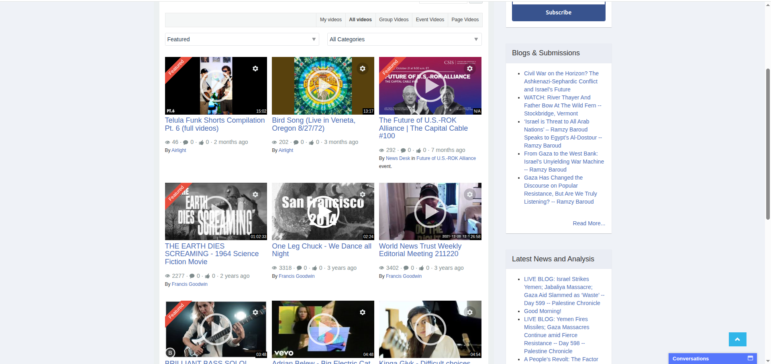Open gear icon on Future of U.S.-ROK Alliance video
Image resolution: width=771 pixels, height=364 pixels.
[470, 69]
